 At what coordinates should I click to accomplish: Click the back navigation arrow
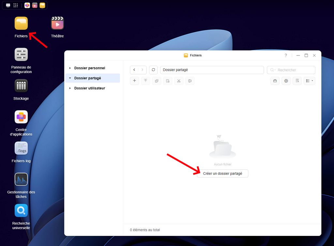point(134,70)
